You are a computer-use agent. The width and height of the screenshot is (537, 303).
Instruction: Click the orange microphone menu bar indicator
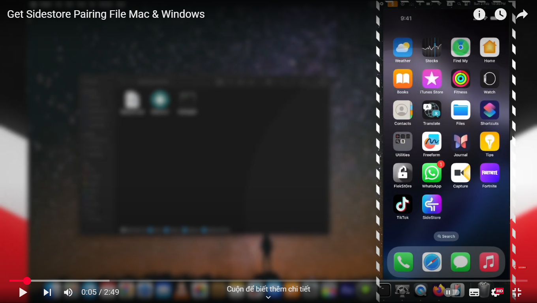(392, 4)
